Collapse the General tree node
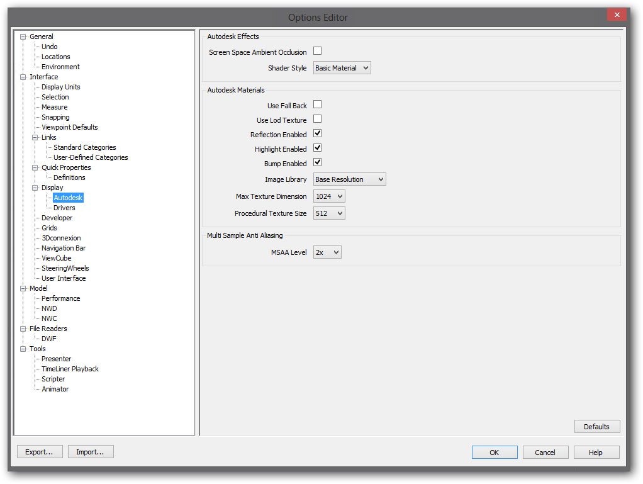This screenshot has height=484, width=643. pos(23,37)
